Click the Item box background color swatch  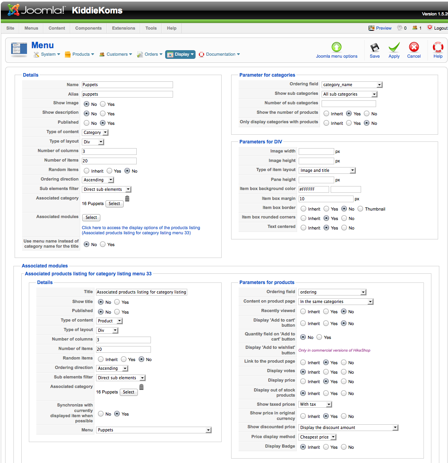(x=346, y=189)
